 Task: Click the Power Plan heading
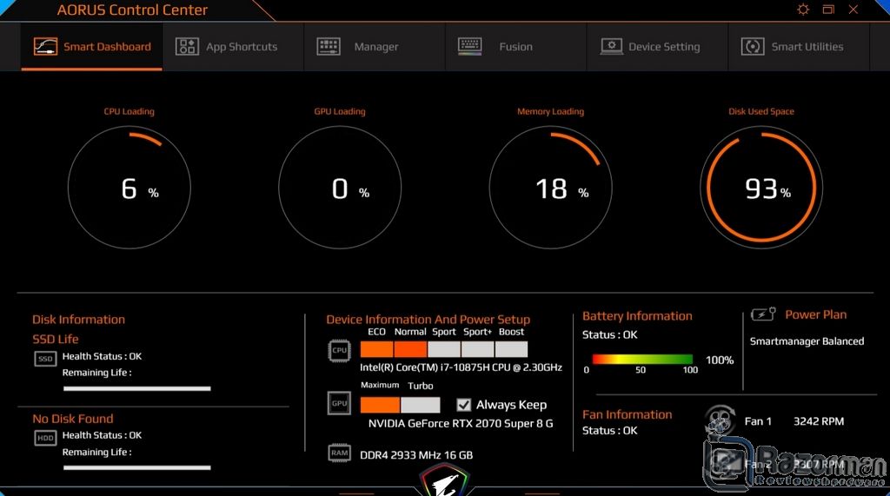click(x=815, y=314)
